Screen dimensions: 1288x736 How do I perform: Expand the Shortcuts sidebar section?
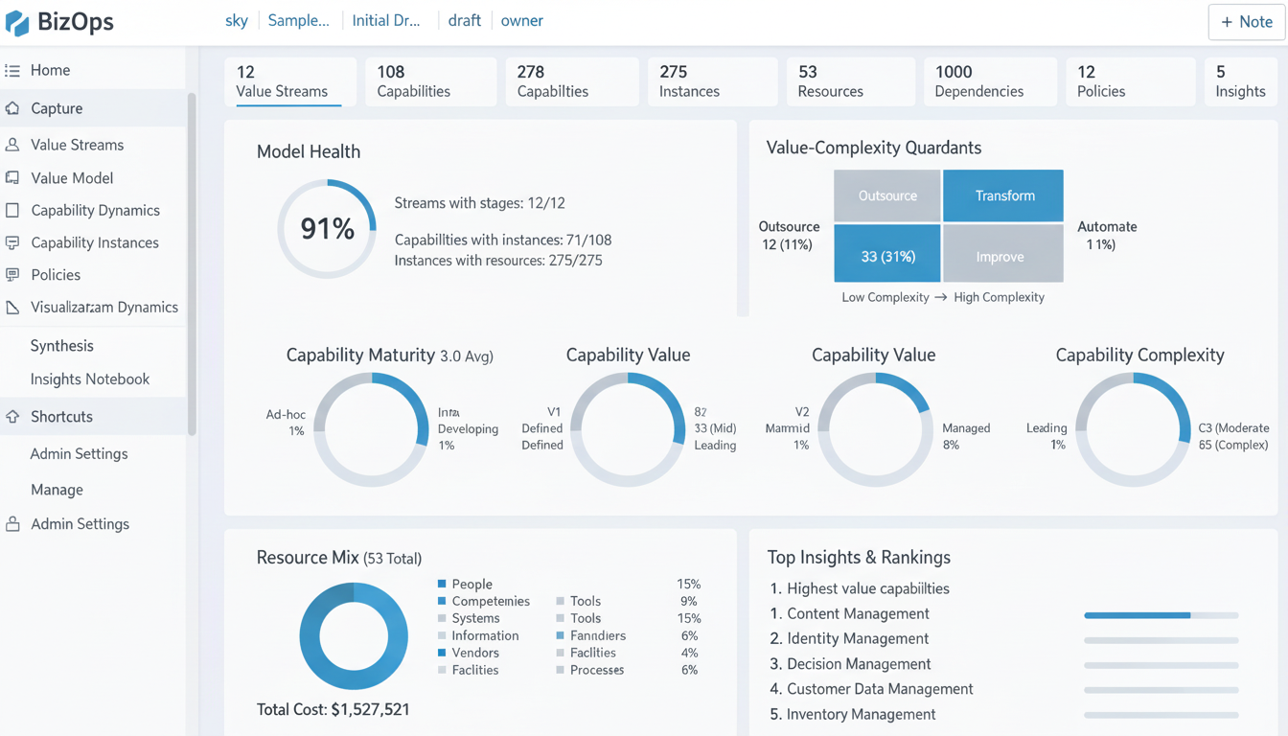(x=61, y=417)
